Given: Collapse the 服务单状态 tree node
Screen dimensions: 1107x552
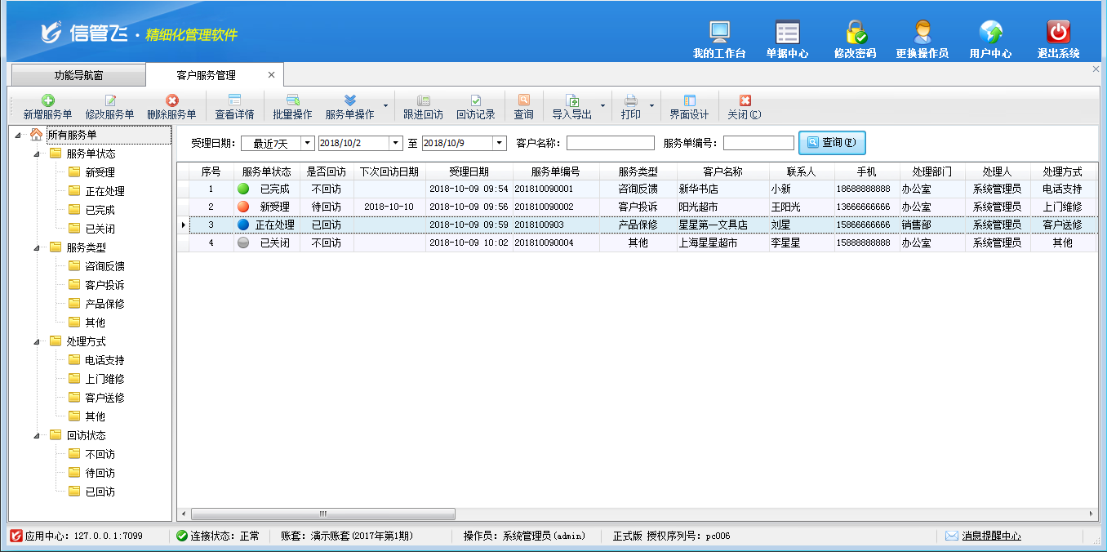Looking at the screenshot, I should tap(37, 154).
